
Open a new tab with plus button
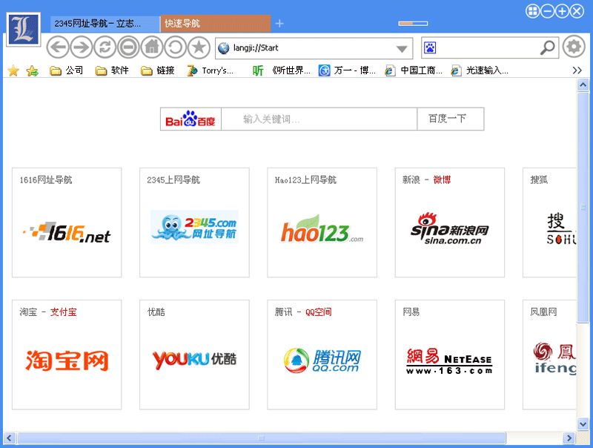tap(279, 24)
